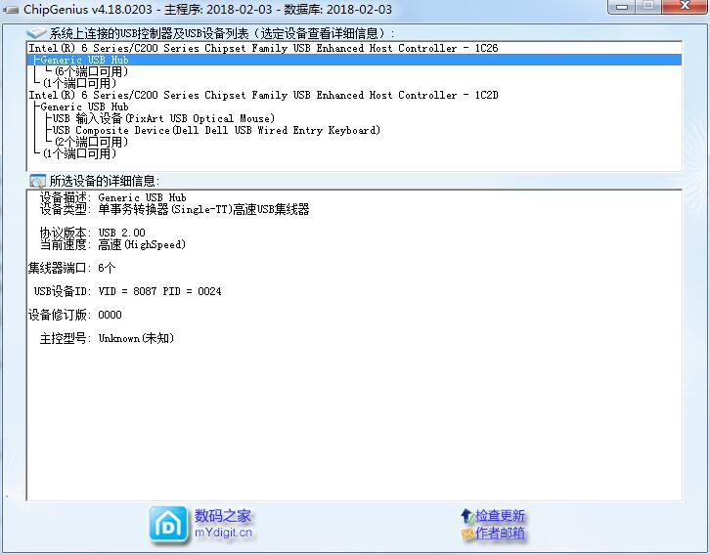Viewport: 710px width, 555px height.
Task: Click the green check-update arrow icon
Action: pyautogui.click(x=466, y=516)
